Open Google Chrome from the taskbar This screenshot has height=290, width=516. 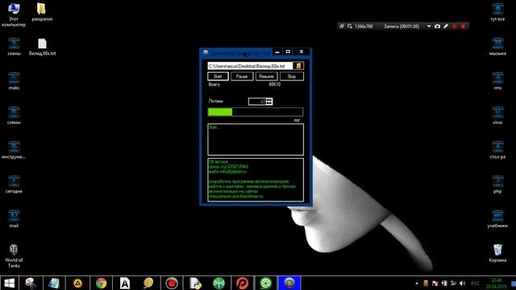(101, 283)
